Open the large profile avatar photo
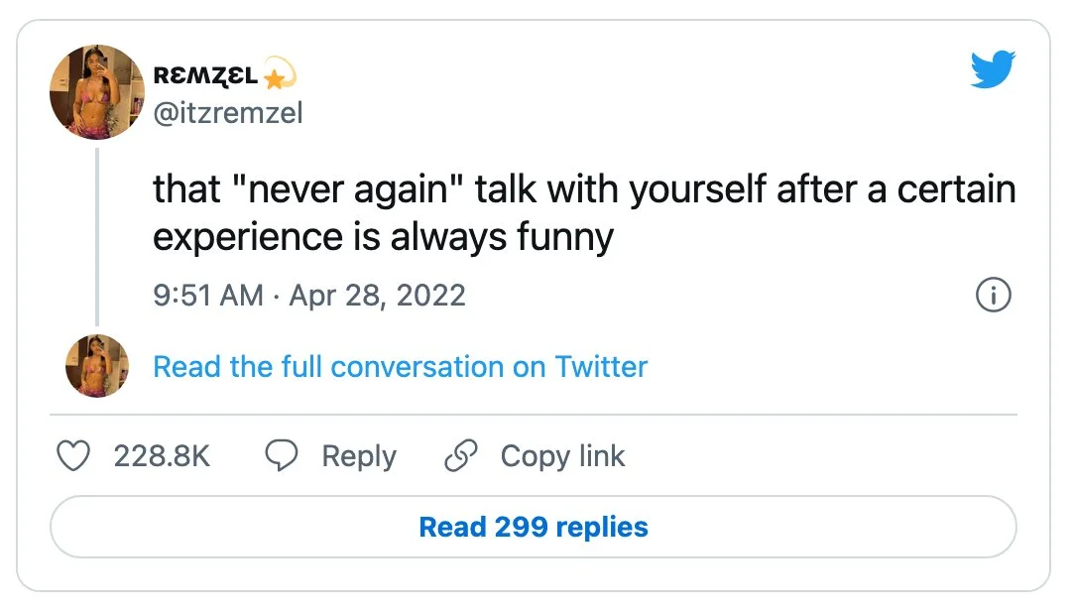Screen dimensions: 1074x612 pos(97,91)
